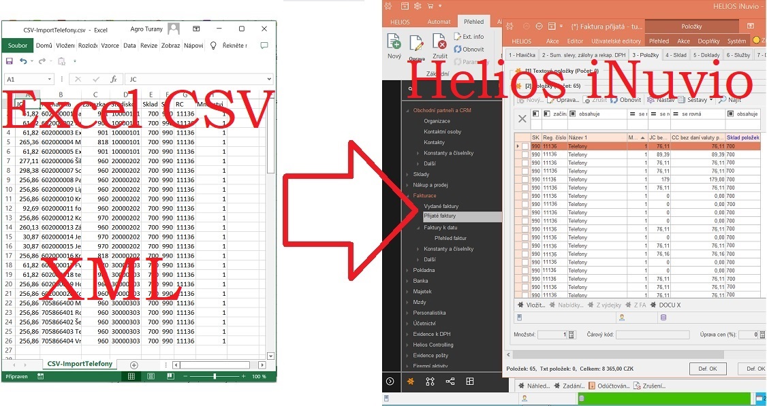Open the Revize tab in Excel

tap(148, 46)
